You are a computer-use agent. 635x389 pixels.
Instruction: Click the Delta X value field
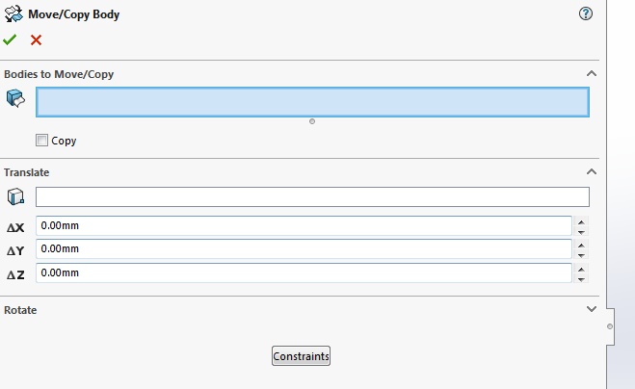304,225
